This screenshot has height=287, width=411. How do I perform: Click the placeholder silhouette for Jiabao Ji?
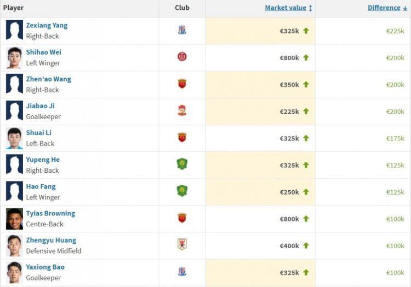[14, 112]
